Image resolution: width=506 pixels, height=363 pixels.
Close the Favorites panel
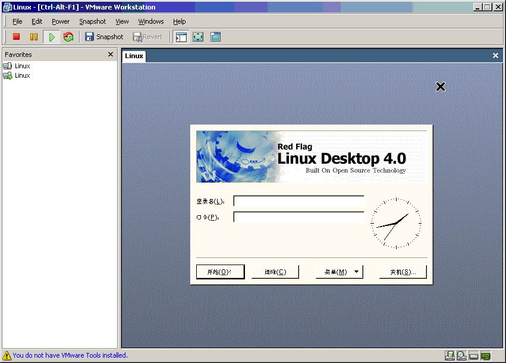(x=111, y=55)
